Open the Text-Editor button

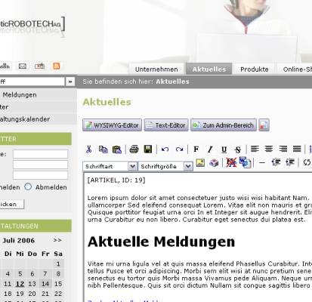(166, 125)
